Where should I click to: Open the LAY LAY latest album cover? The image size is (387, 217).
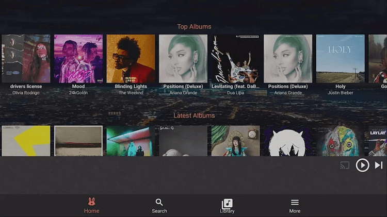[x=378, y=141]
